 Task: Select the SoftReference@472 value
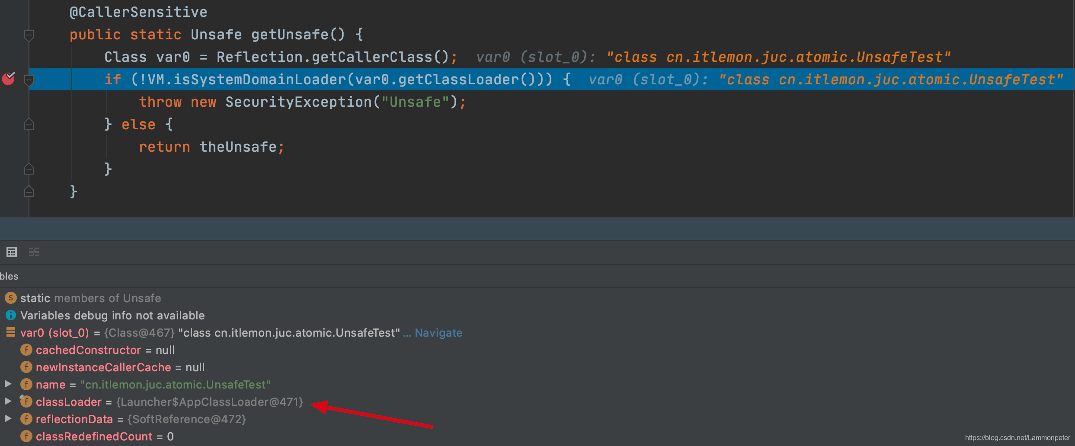(x=187, y=419)
